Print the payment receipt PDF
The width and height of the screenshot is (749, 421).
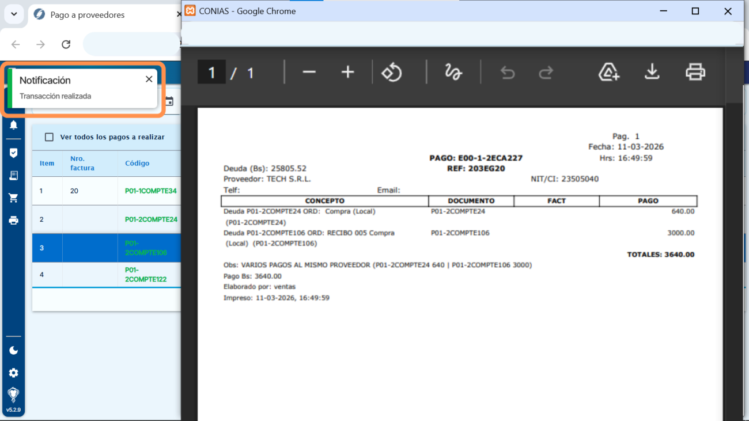click(x=695, y=72)
